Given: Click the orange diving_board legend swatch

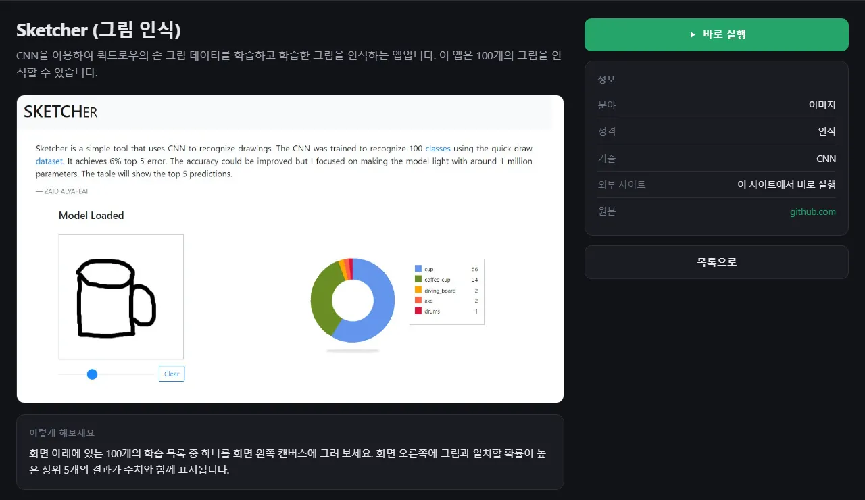Looking at the screenshot, I should click(x=418, y=290).
